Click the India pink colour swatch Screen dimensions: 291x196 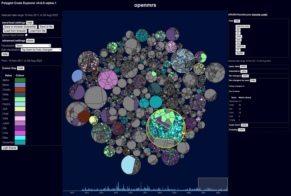click(20, 118)
